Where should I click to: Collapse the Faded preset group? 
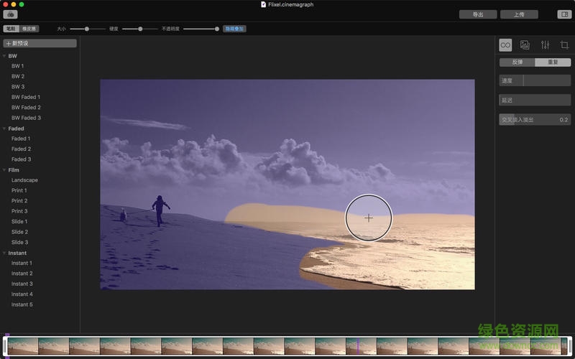pos(4,129)
